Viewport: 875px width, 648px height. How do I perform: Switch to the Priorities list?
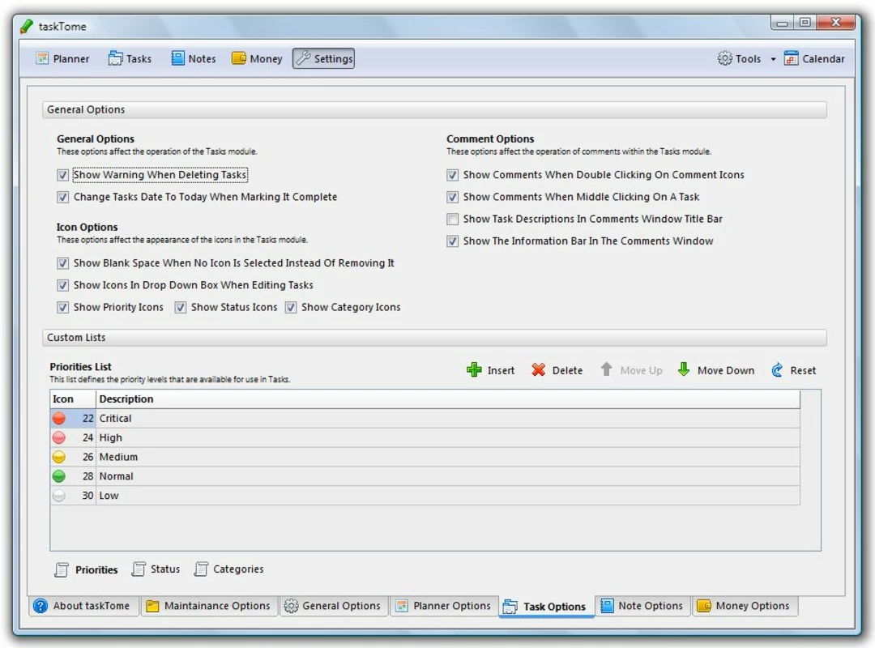click(x=87, y=569)
